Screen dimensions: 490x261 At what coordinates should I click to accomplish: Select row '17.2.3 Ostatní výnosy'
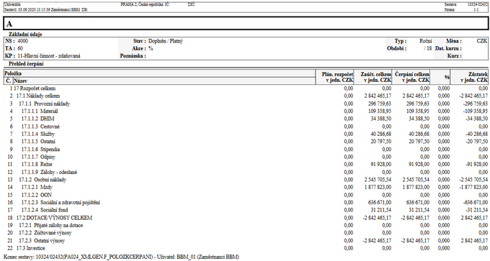[246, 241]
